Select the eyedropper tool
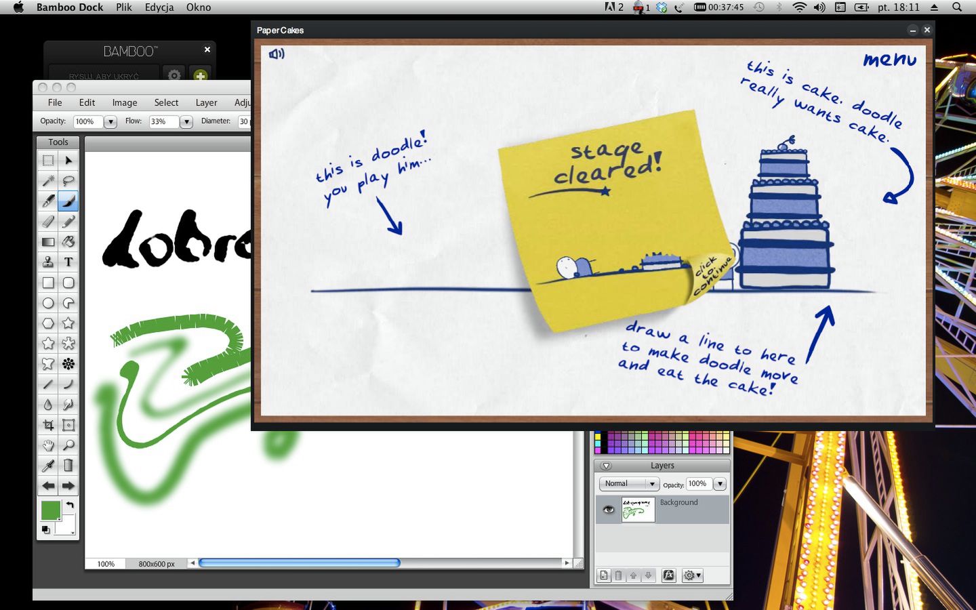 (x=48, y=466)
